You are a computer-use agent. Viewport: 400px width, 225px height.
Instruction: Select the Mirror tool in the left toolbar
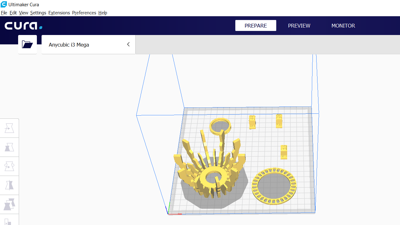pyautogui.click(x=9, y=185)
